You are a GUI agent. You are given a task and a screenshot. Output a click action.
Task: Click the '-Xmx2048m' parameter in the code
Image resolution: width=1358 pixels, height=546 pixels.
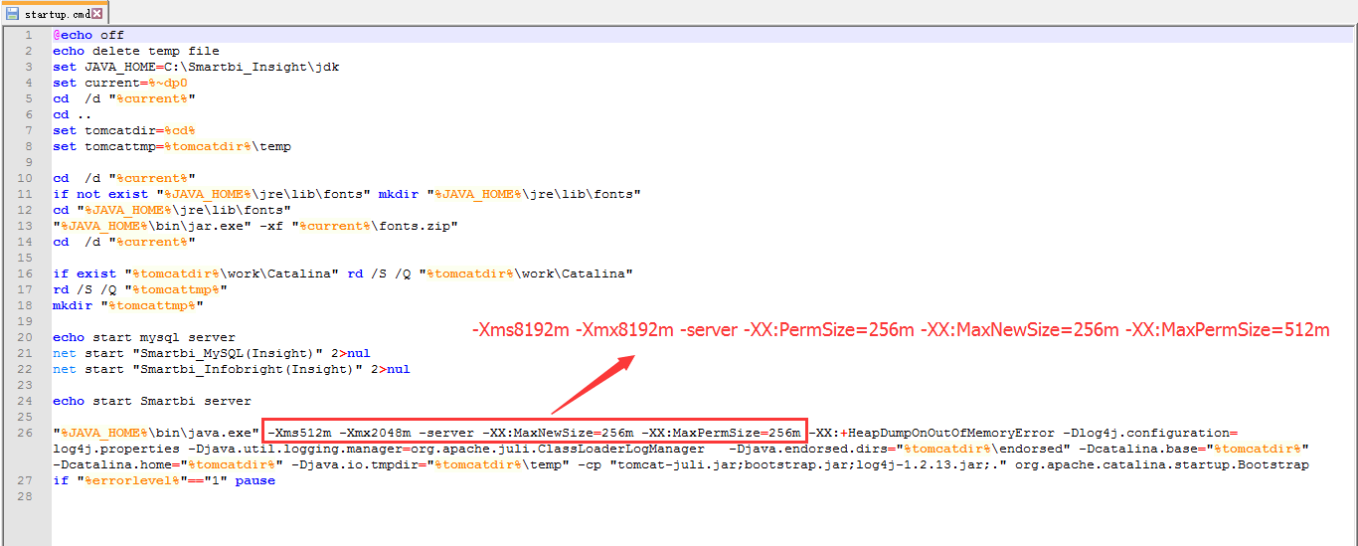pyautogui.click(x=375, y=433)
